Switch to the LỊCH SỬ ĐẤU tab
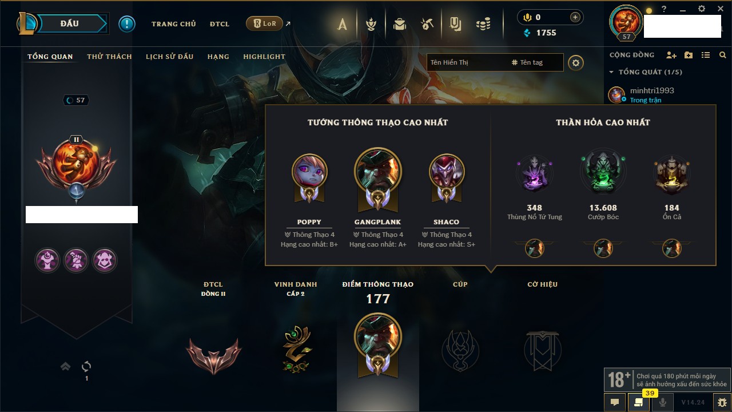Image resolution: width=732 pixels, height=412 pixels. coord(169,57)
